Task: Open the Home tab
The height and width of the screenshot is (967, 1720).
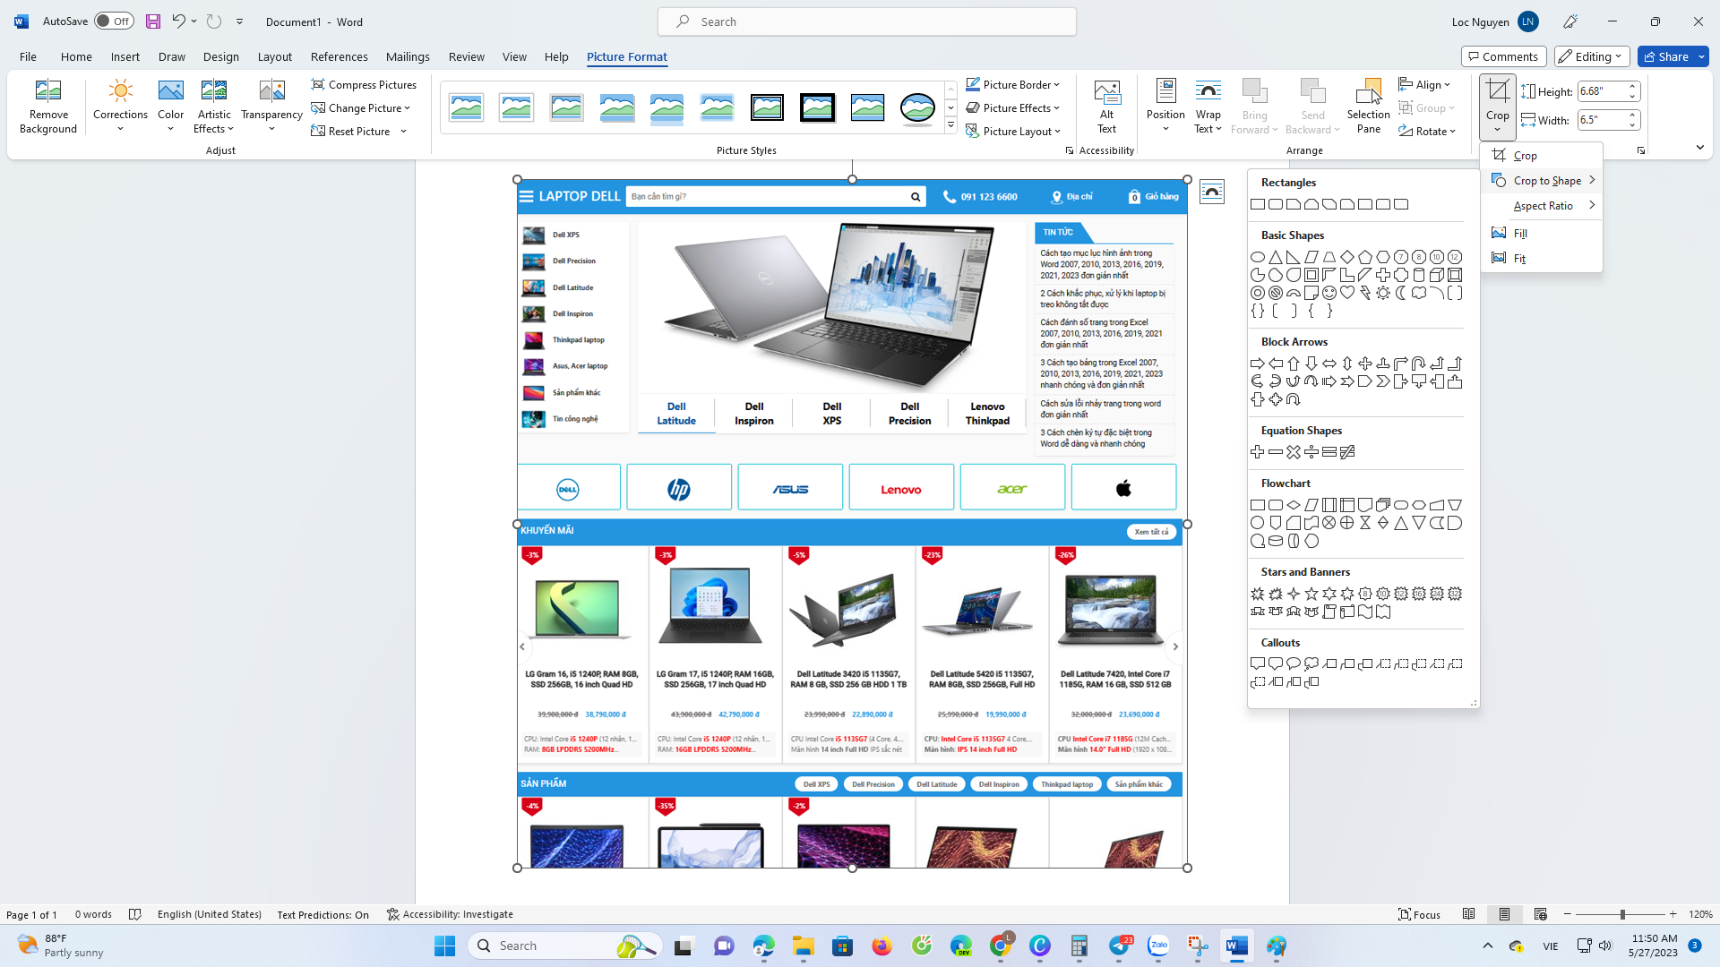Action: pos(76,56)
